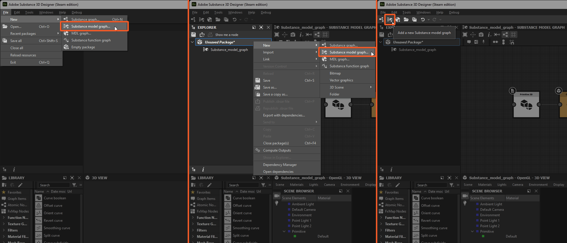Image resolution: width=567 pixels, height=243 pixels.
Task: Toggle Default Camera square in right Scene Browser
Action: pos(477,210)
